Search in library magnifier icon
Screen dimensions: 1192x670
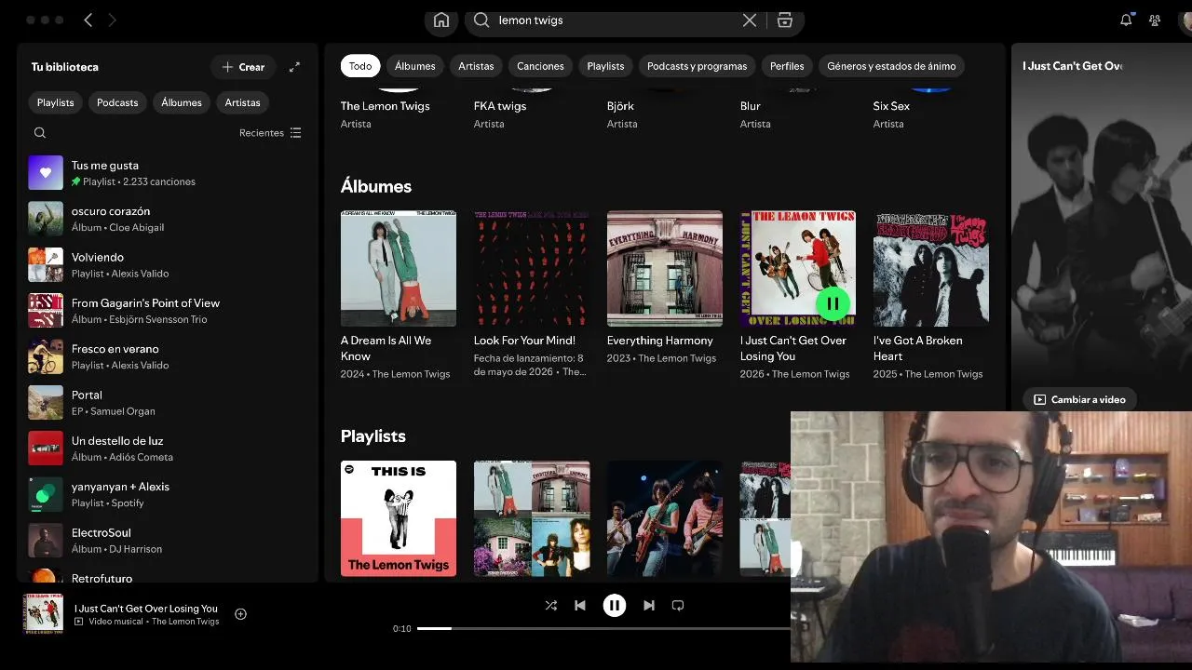pyautogui.click(x=40, y=133)
